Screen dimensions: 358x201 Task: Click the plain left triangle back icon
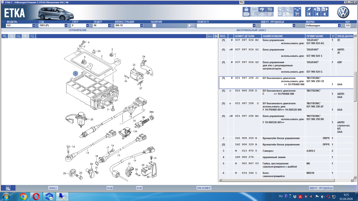coord(325,14)
